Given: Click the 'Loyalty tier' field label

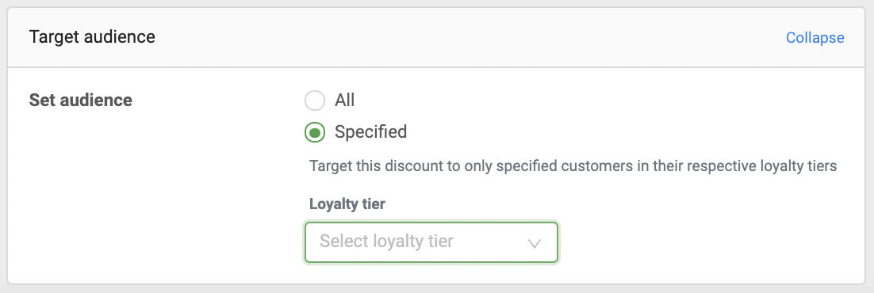Looking at the screenshot, I should pyautogui.click(x=347, y=204).
